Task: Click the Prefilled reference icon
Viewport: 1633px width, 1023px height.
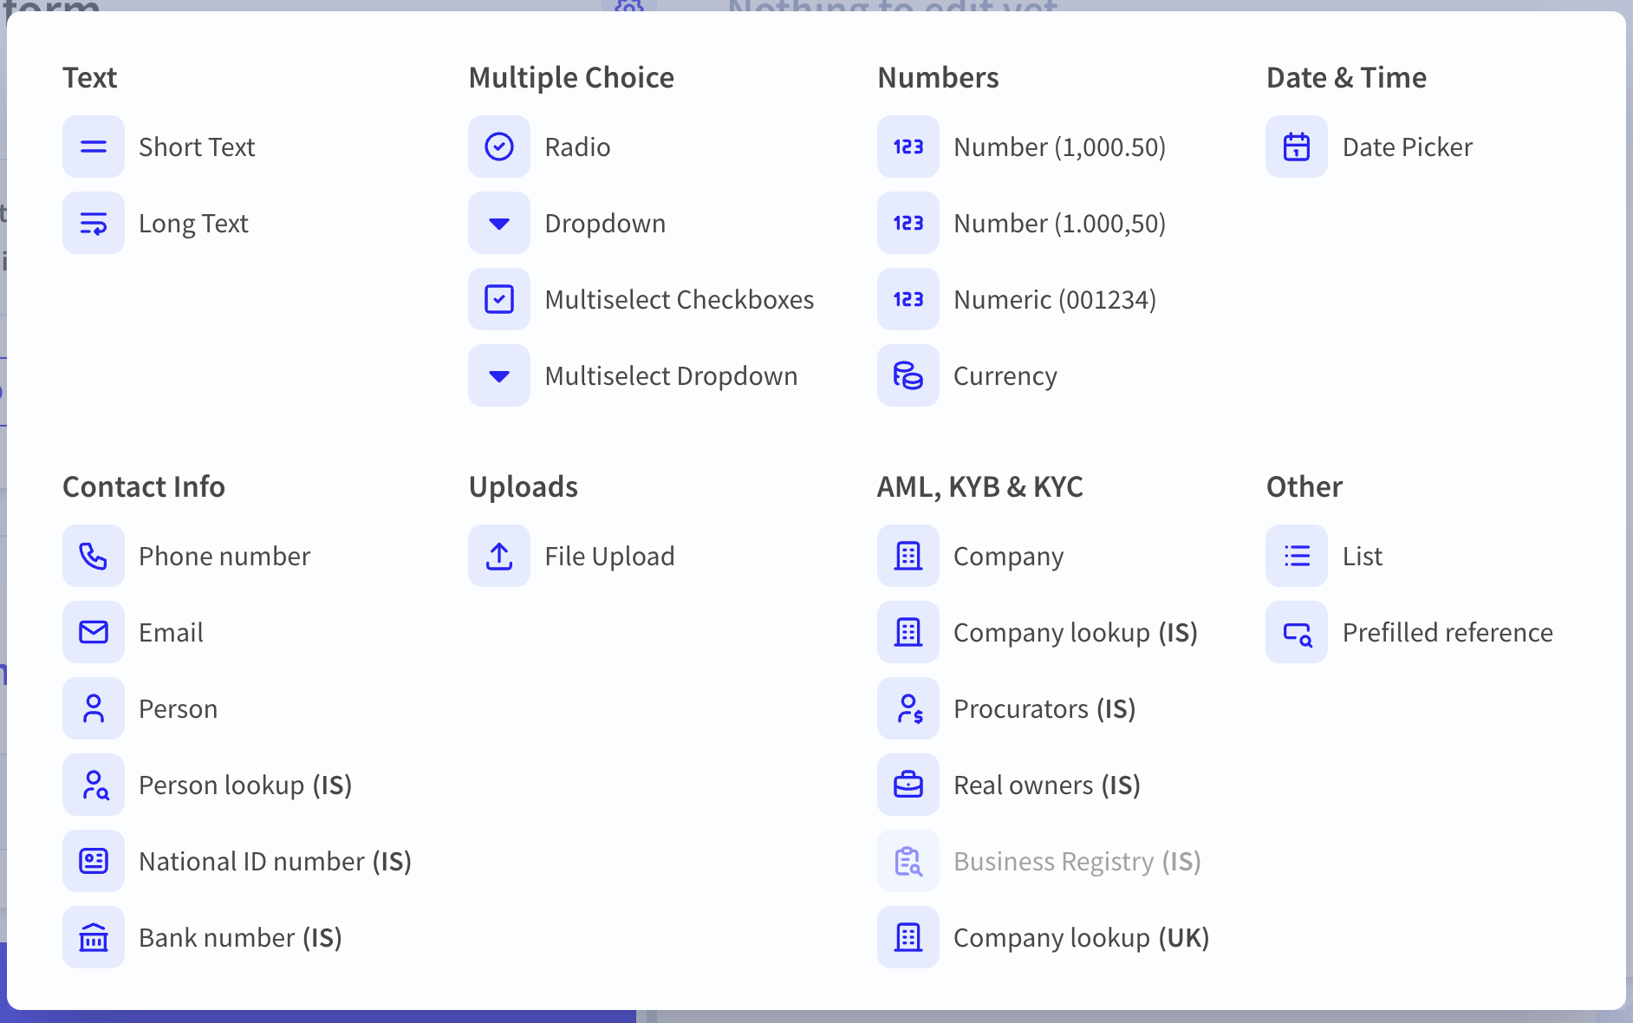Action: point(1297,632)
